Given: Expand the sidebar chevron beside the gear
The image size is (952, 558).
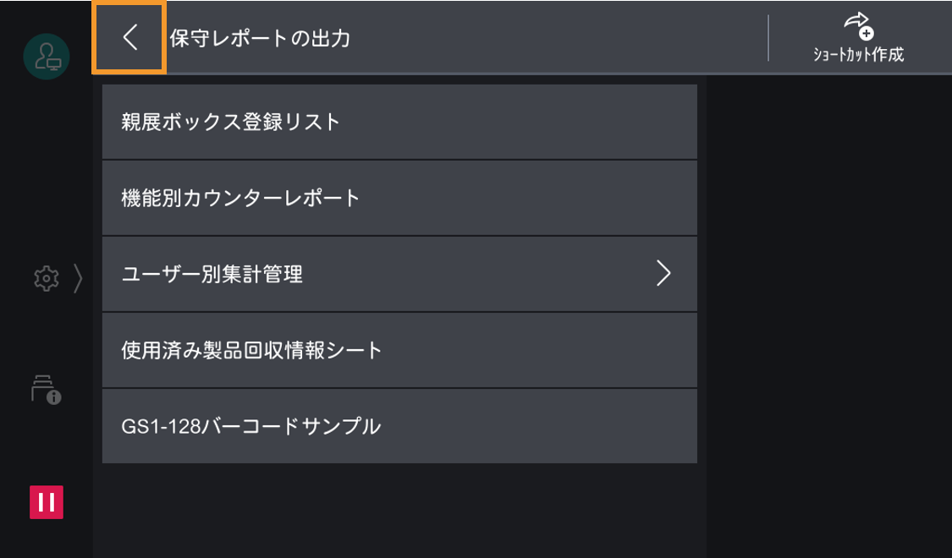Looking at the screenshot, I should [x=78, y=276].
